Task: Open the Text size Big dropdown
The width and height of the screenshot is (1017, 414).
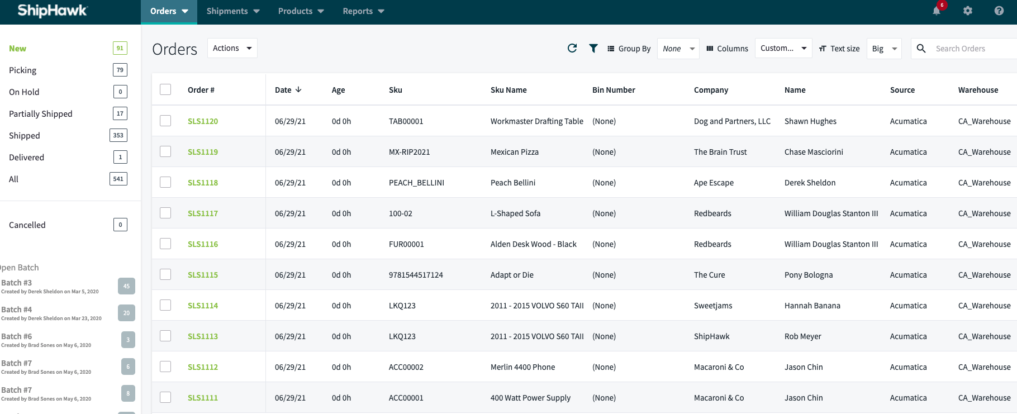Action: 884,49
